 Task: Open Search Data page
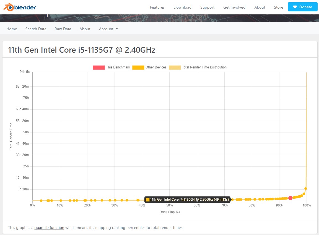pos(36,29)
